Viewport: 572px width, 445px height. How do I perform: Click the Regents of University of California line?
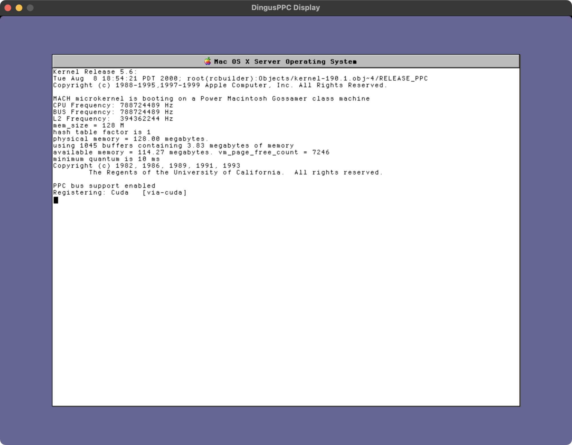click(x=235, y=172)
